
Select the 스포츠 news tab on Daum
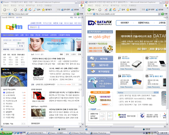coord(73,54)
